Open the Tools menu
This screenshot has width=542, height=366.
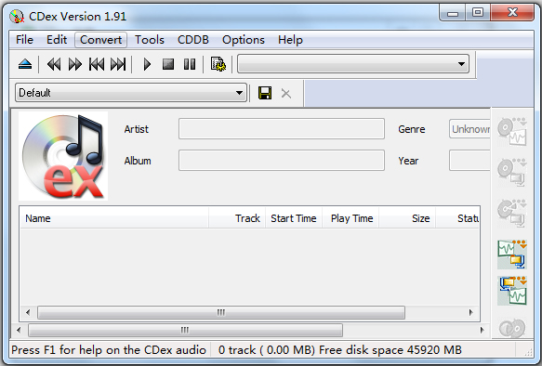(x=150, y=40)
